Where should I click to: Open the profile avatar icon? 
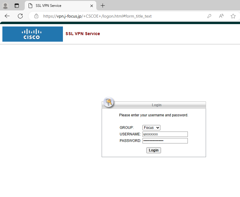click(5, 6)
